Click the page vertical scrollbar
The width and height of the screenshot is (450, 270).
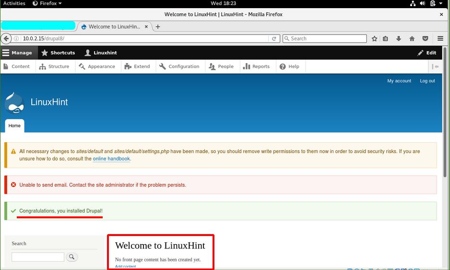445,113
